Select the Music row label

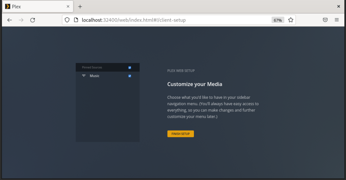click(95, 76)
